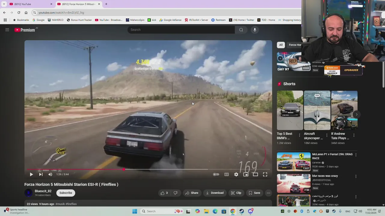The width and height of the screenshot is (385, 216).
Task: Open more actions three-dot menu under video
Action: point(269,193)
